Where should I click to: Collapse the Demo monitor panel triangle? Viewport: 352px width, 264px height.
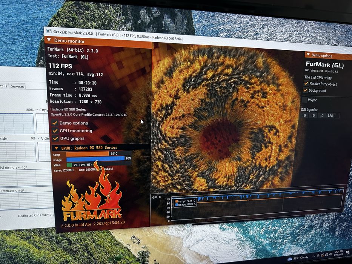click(x=49, y=40)
